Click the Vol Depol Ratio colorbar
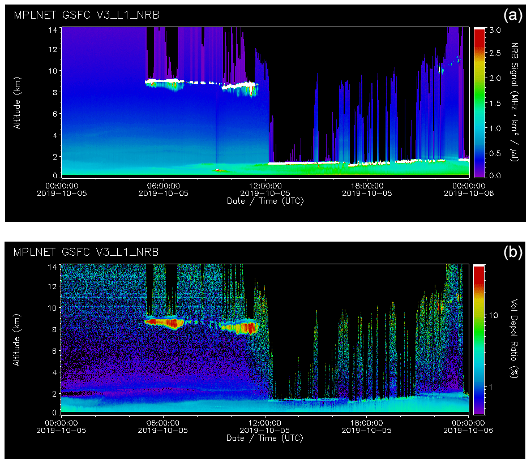This screenshot has height=464, width=531. pos(479,340)
